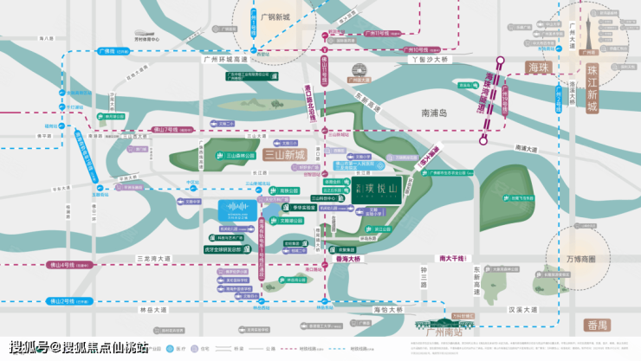641x361 pixels.
Task: Click the 三山科创中心 building icon
Action: (x=341, y=198)
